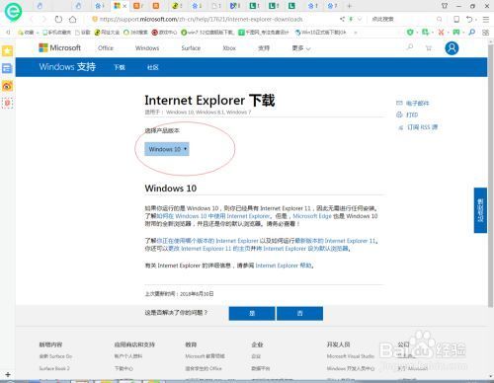This screenshot has height=383, width=494.
Task: Open the Office menu item
Action: 106,48
